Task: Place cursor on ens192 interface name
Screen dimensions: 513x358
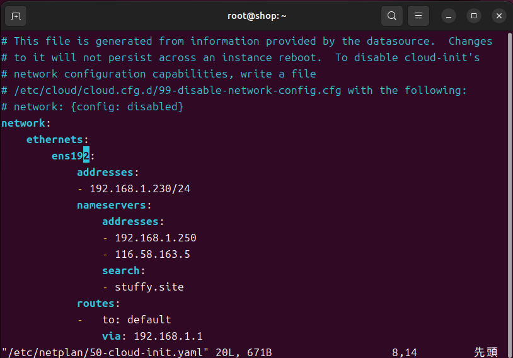Action: pos(71,156)
